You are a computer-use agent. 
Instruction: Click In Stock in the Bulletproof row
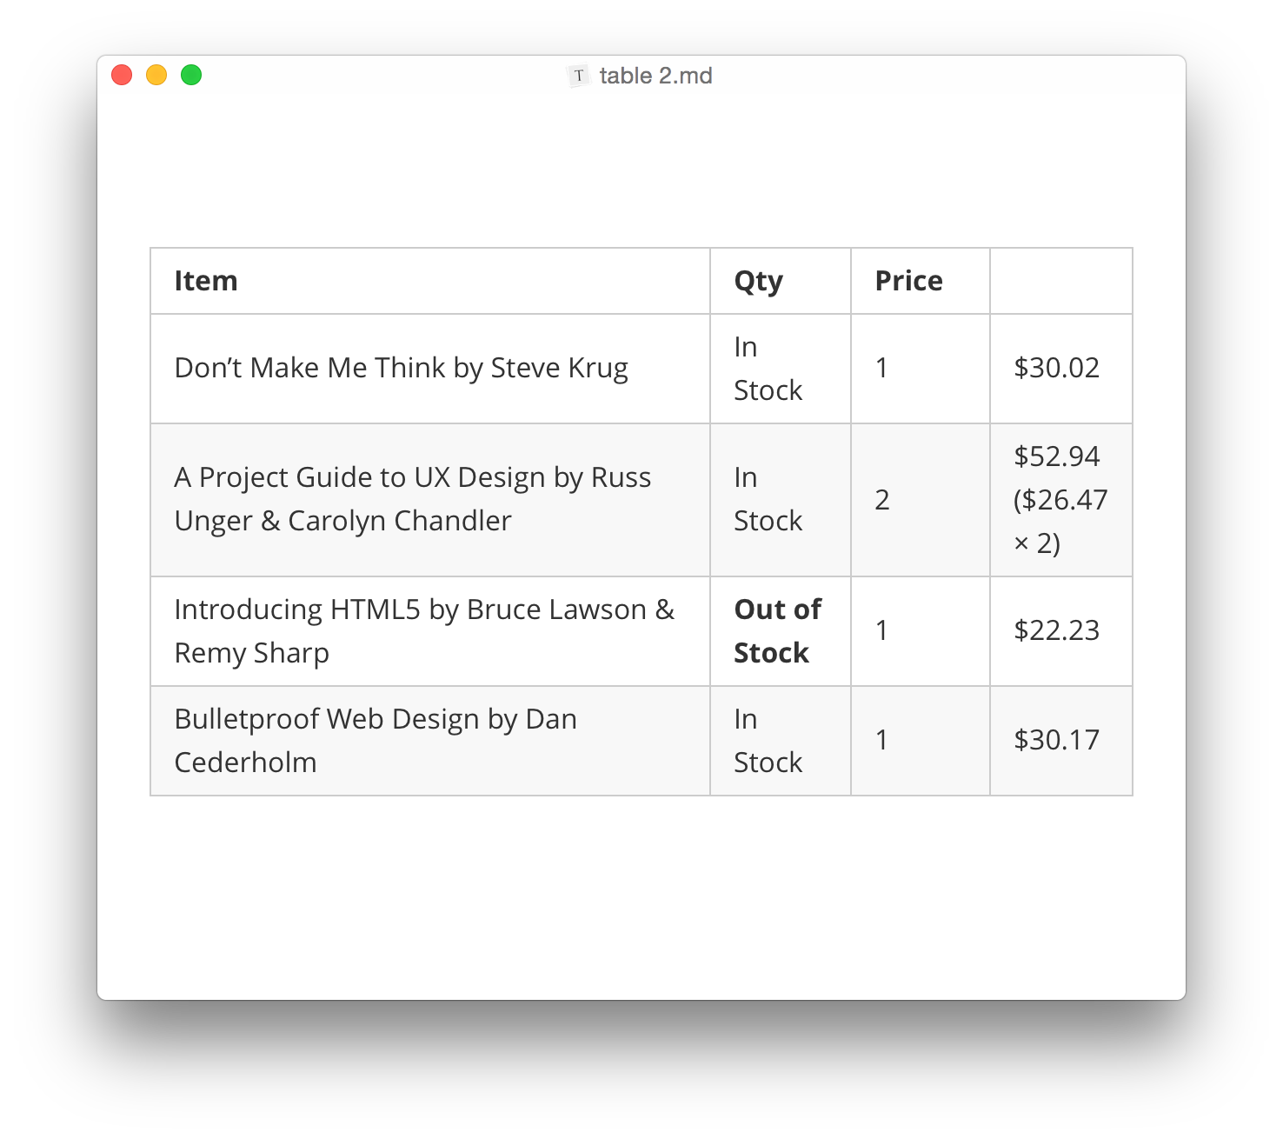tap(768, 740)
